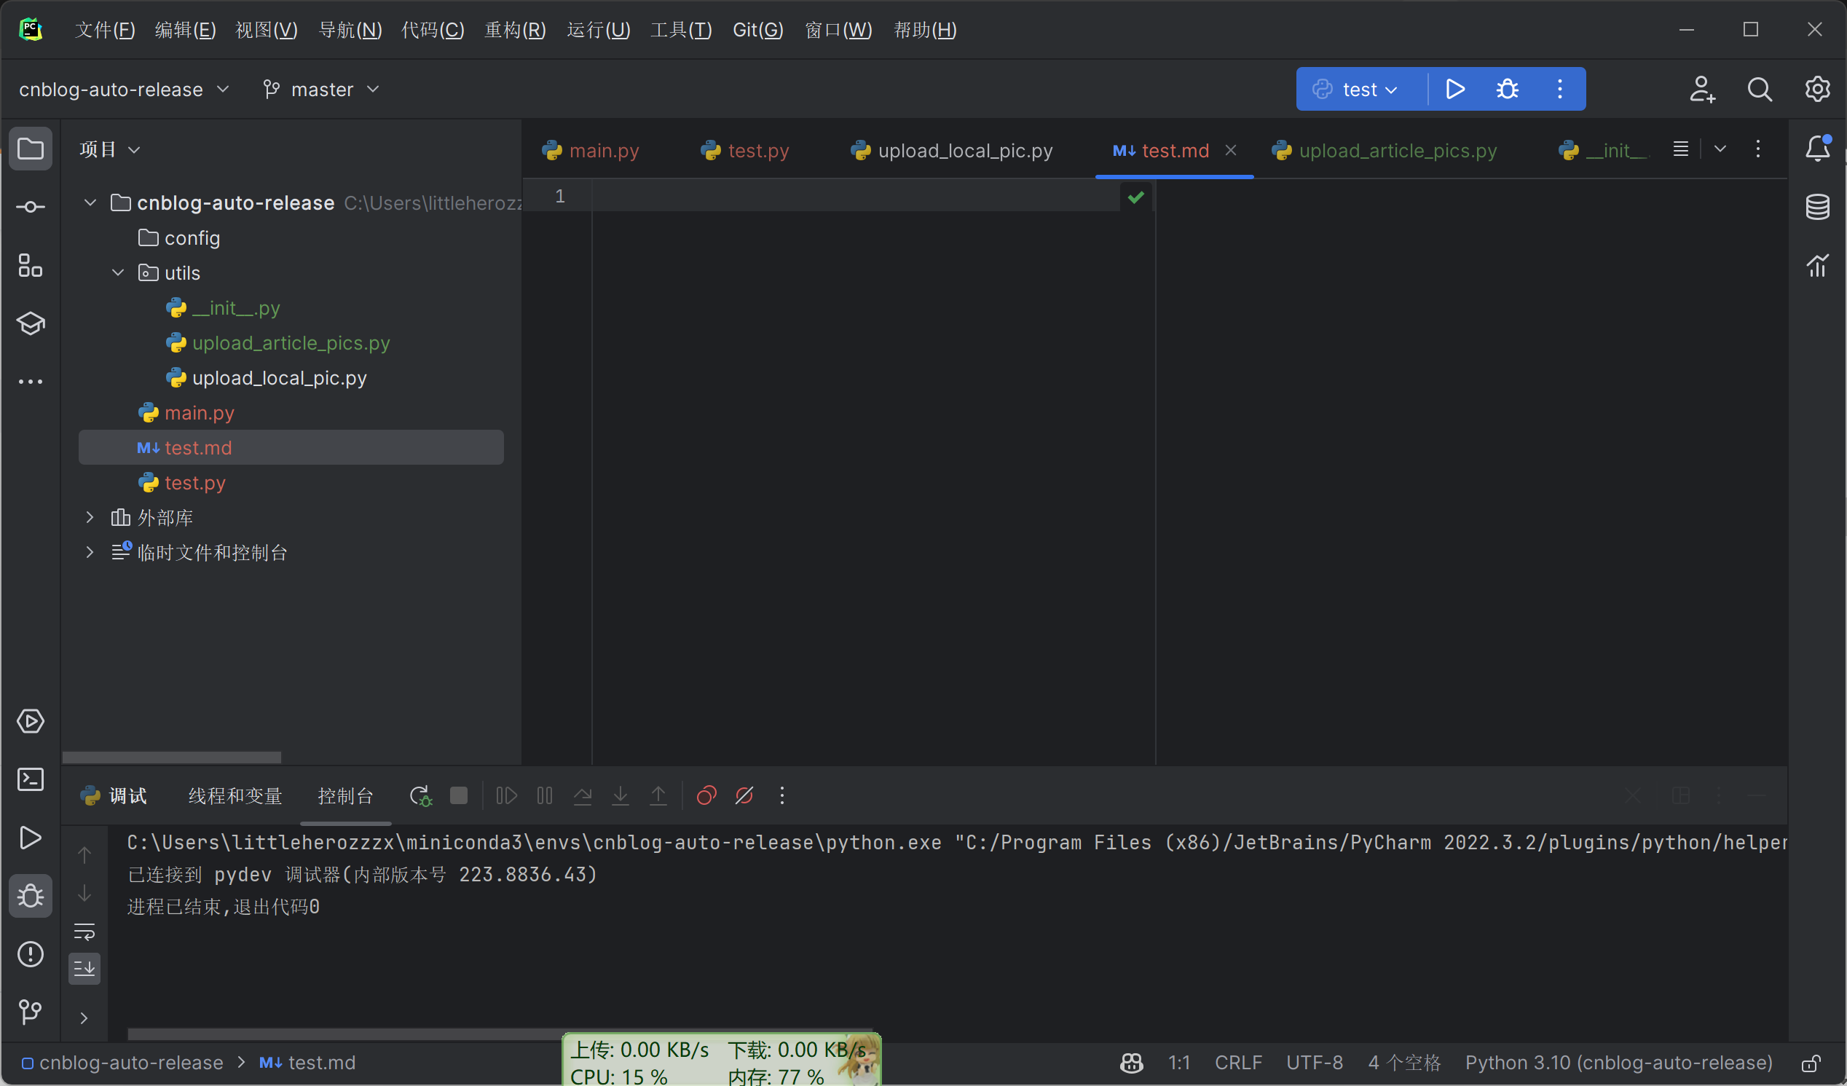Screen dimensions: 1847x1086
Task: Open the Project view mode dropdown
Action: (x=110, y=149)
